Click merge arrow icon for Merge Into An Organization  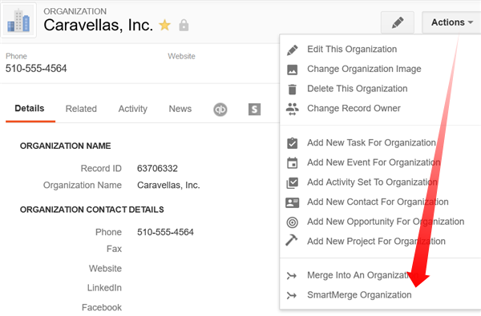point(292,276)
